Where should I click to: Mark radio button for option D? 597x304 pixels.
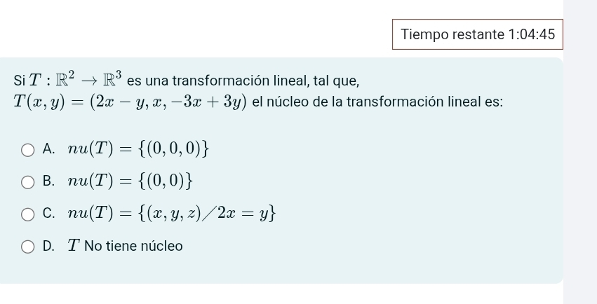pos(28,247)
